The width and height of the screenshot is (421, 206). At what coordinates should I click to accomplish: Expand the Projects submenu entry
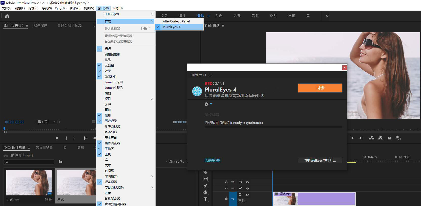pyautogui.click(x=126, y=99)
